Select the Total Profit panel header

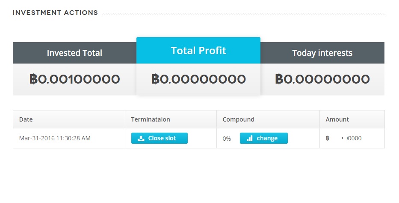point(198,51)
